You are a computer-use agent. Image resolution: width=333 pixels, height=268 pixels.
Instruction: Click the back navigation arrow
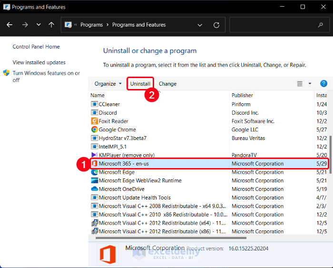pos(10,25)
